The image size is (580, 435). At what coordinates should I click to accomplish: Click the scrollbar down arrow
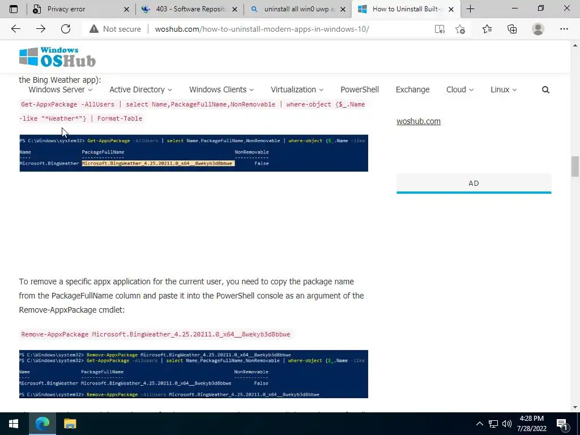(x=575, y=407)
